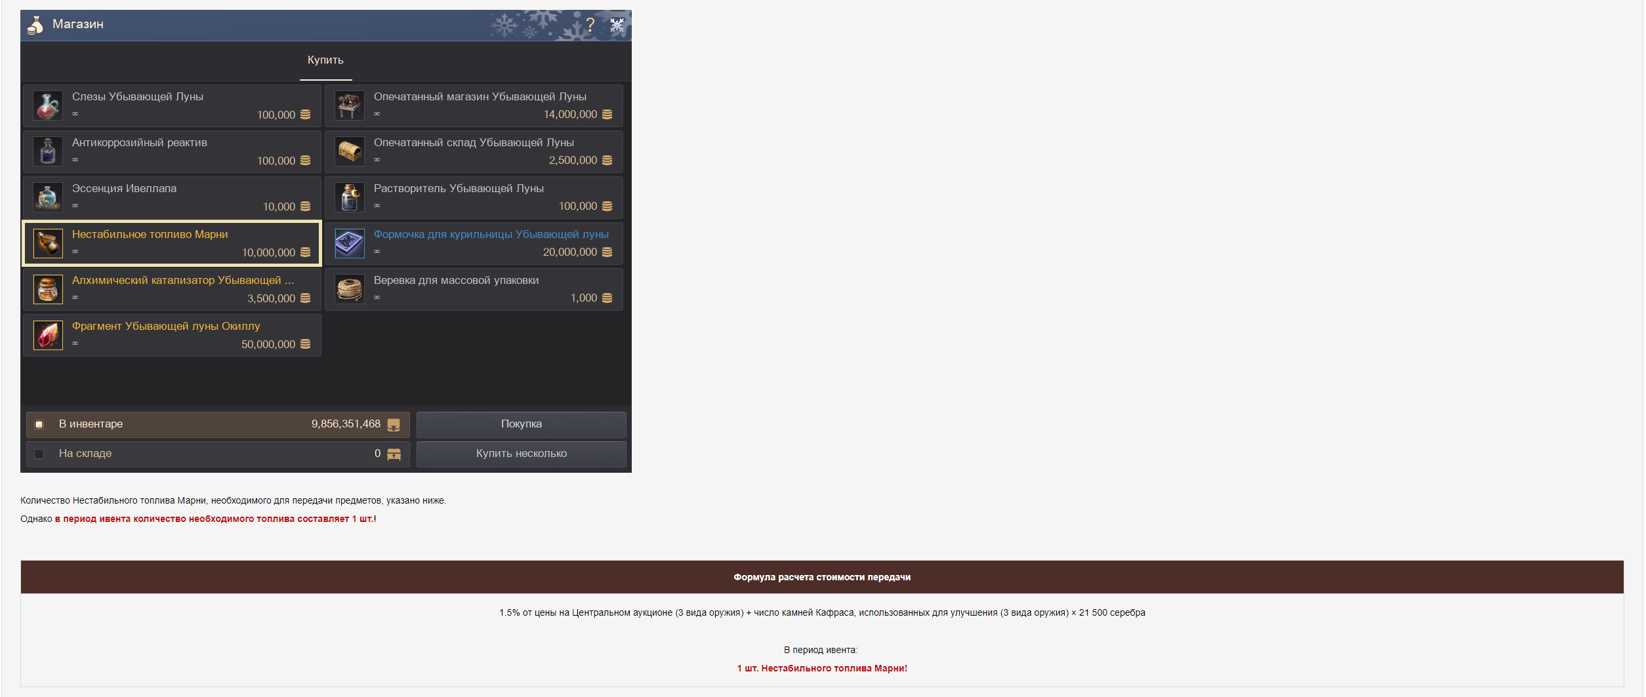Select item name Эссенция Ивеллапа
This screenshot has width=1646, height=697.
click(124, 189)
